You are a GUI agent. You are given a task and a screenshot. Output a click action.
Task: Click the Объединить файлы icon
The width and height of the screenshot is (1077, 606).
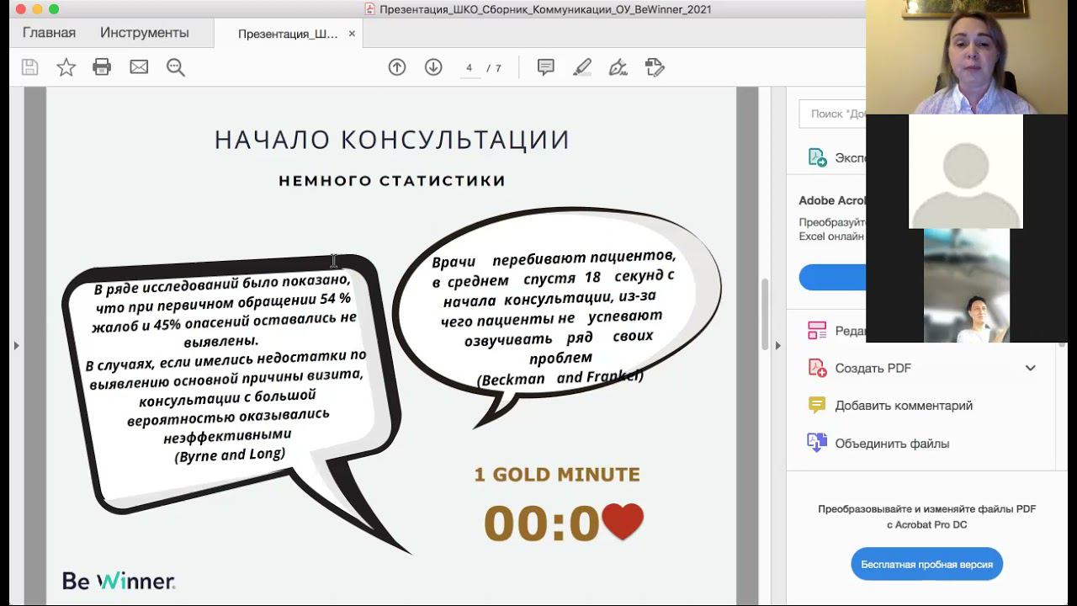point(817,443)
